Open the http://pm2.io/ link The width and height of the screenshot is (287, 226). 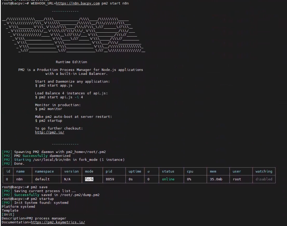49,132
